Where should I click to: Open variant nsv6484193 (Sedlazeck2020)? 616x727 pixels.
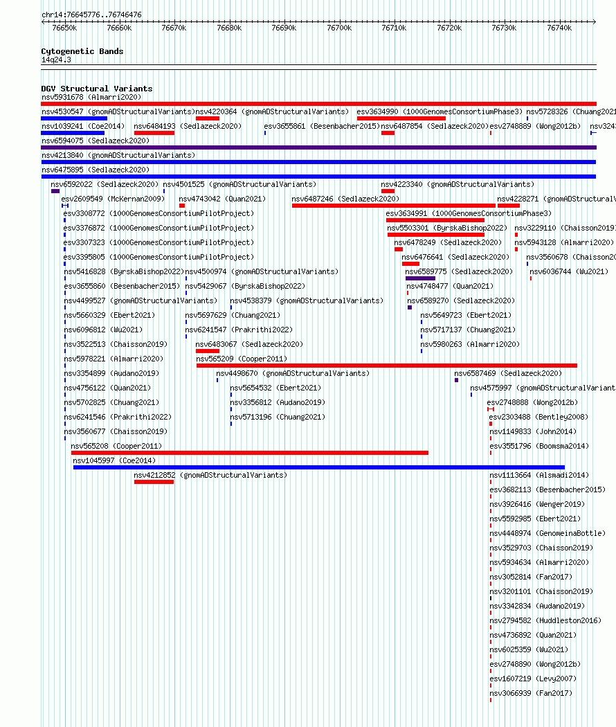(188, 126)
